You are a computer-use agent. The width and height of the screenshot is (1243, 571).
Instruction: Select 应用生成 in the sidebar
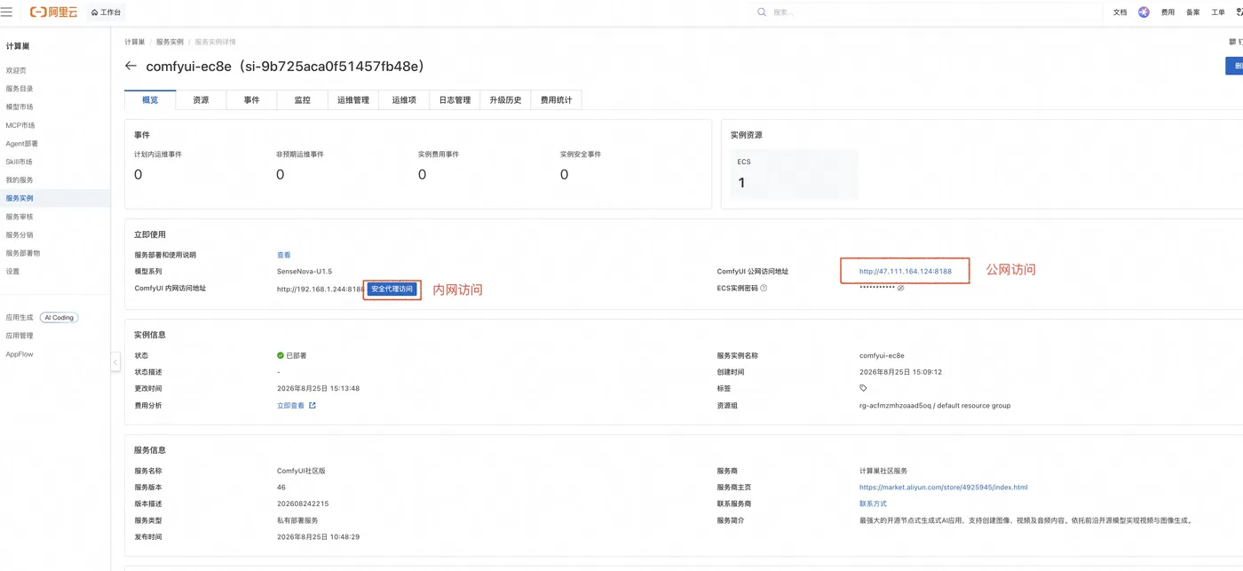coord(20,317)
